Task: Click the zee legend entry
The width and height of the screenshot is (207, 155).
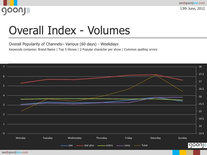Action: 67,145
